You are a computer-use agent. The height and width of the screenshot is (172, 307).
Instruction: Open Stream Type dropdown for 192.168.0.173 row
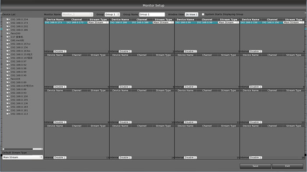click(98, 22)
